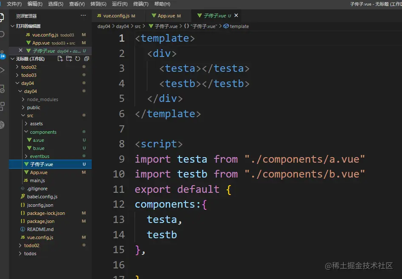This screenshot has width=402, height=279.
Task: Open vue.config.js todo03 in open editors list
Action: tap(50, 35)
